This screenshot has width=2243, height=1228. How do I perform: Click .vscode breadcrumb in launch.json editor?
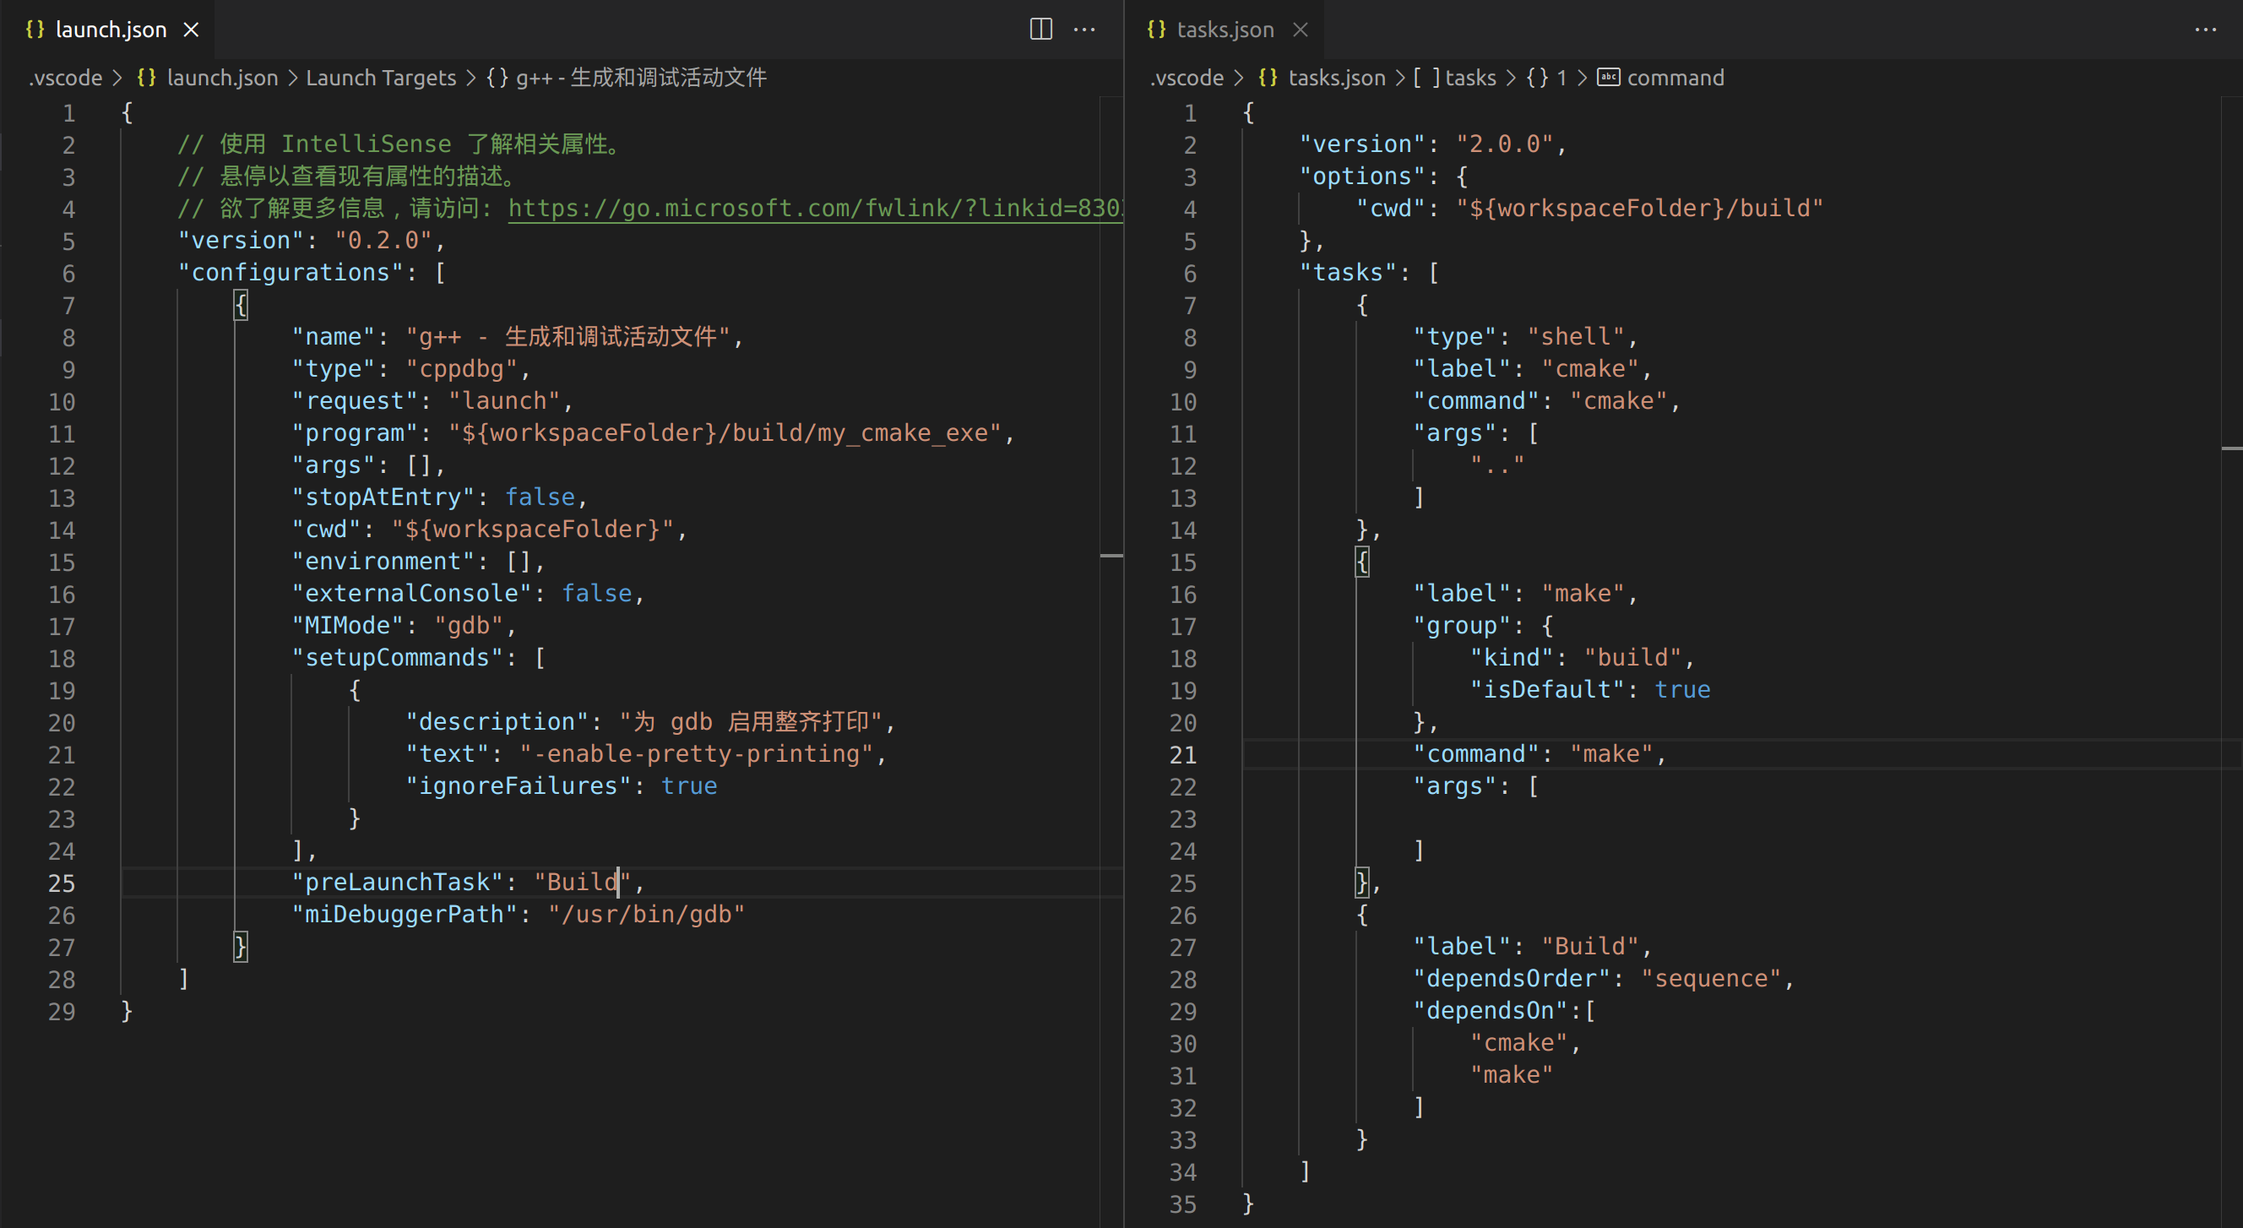click(65, 78)
